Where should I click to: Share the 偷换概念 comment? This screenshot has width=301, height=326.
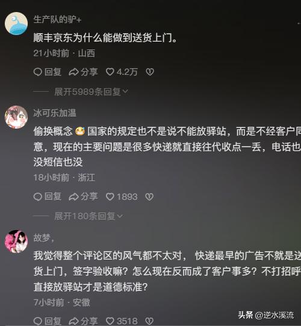(83, 196)
